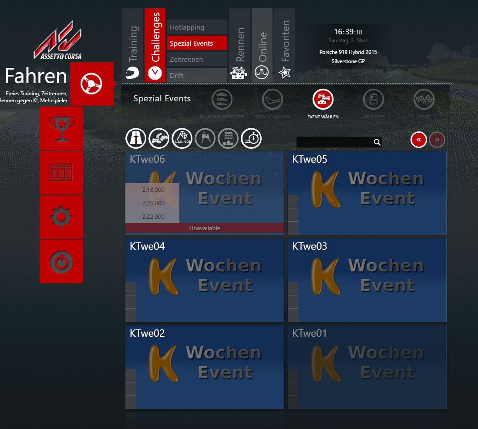Go to previous page with « button

point(418,140)
